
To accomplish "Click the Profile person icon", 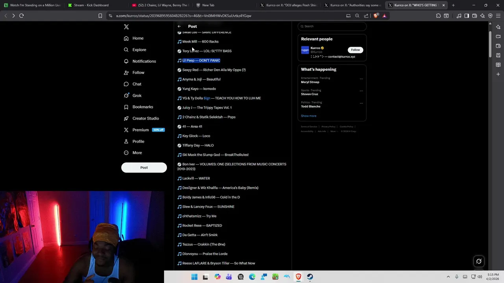I will pos(126,141).
